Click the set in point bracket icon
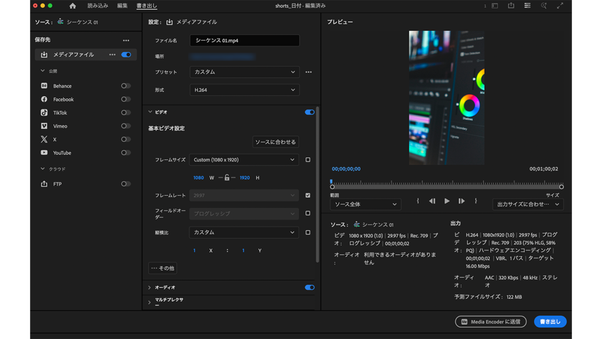 click(417, 201)
